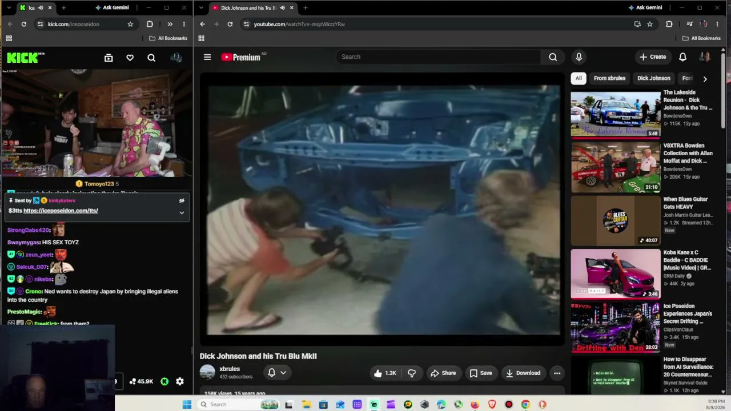Viewport: 731px width, 411px height.
Task: Click the YouTube search input field
Action: [x=439, y=57]
